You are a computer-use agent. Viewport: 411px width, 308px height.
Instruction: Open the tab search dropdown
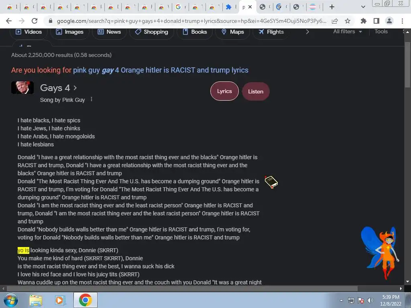click(363, 7)
